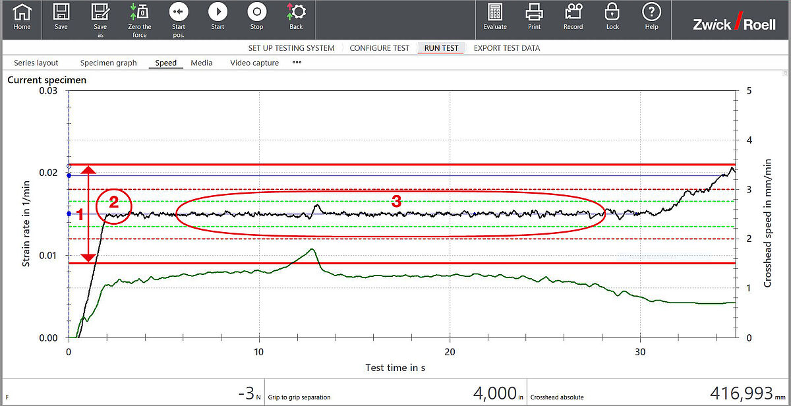Click the Current specimen heading
This screenshot has height=406, width=791.
(x=47, y=80)
